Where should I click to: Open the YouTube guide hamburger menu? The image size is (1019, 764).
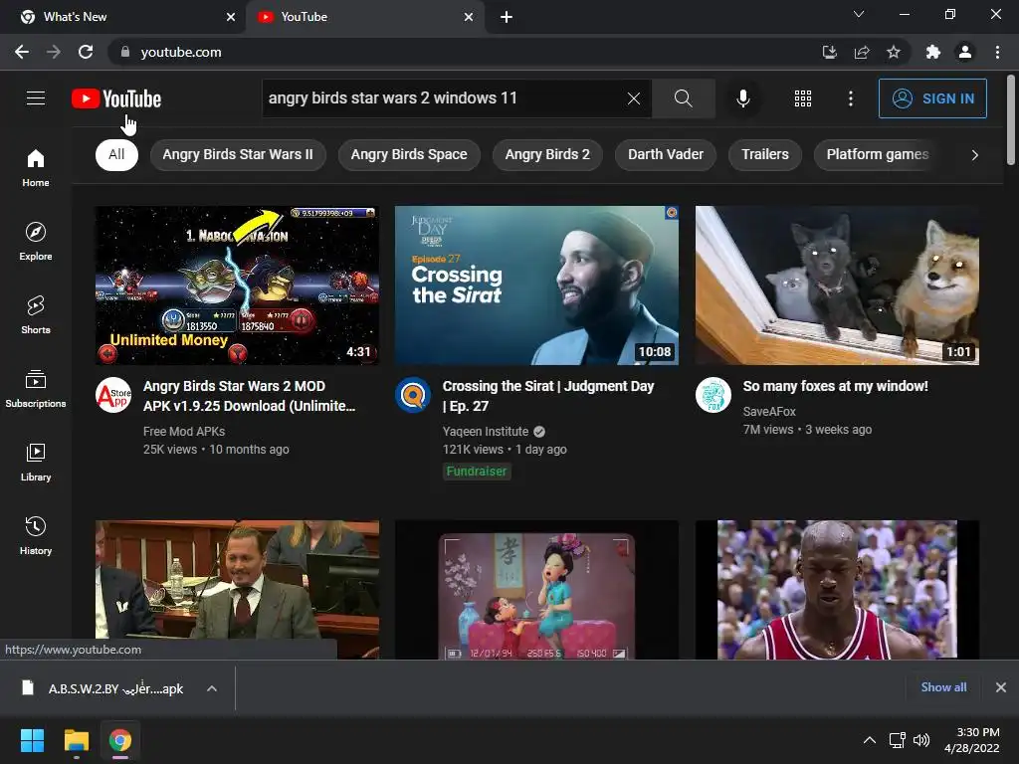[x=36, y=98]
